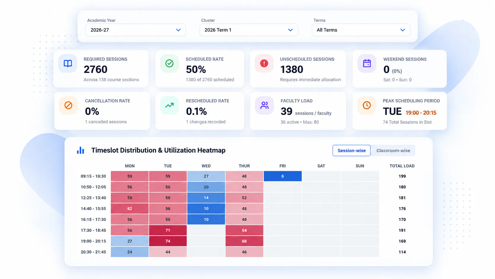This screenshot has width=495, height=279.
Task: Click the 1380 unscheduled sessions value
Action: coord(292,69)
